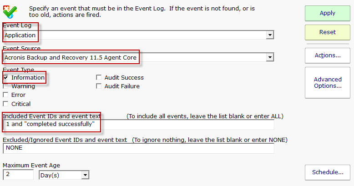354x186 pixels.
Task: Click the yellow Reset button
Action: 327,32
